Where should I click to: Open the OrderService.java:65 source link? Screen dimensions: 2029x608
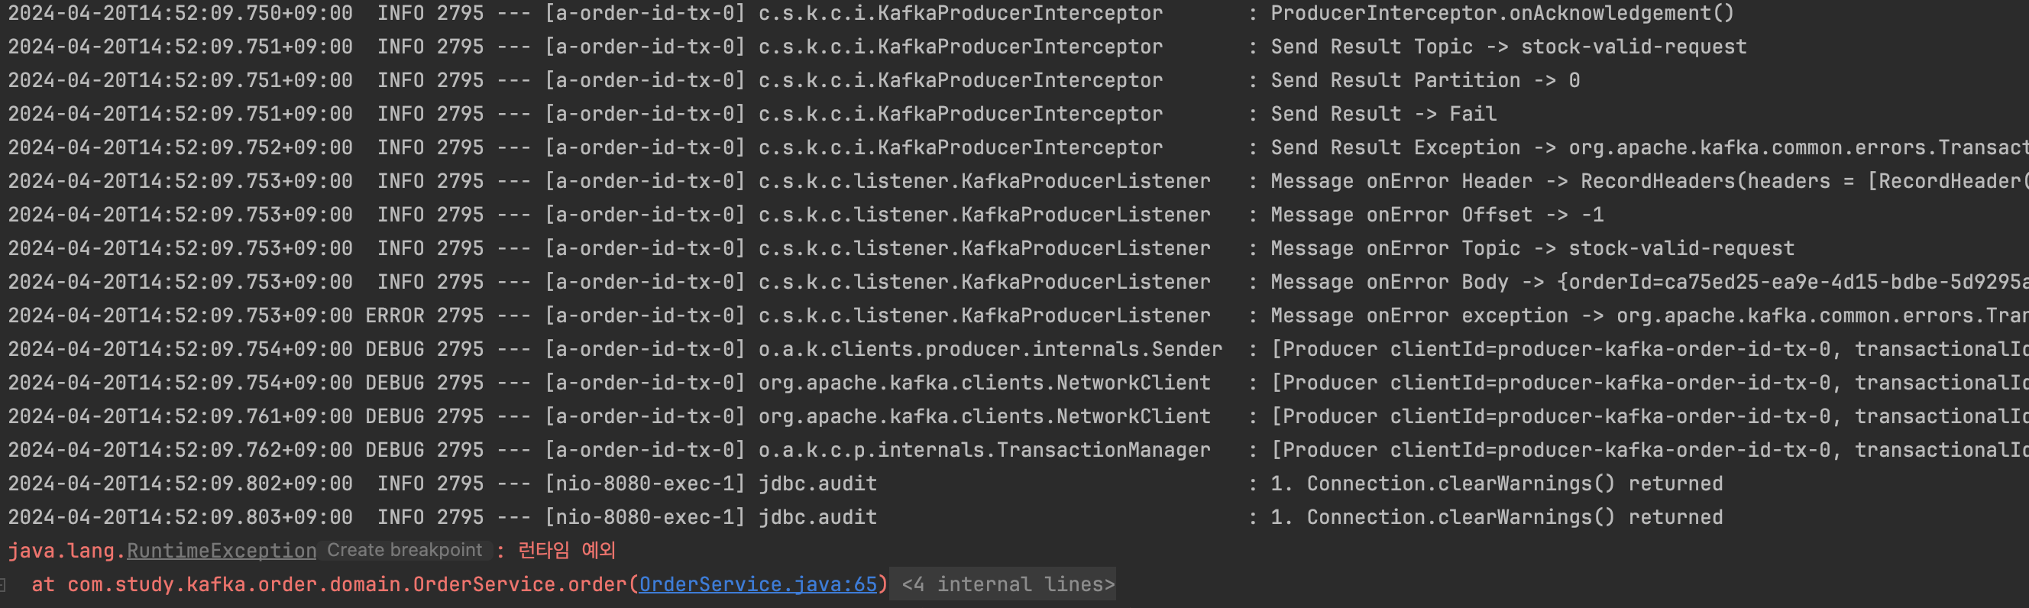point(758,584)
